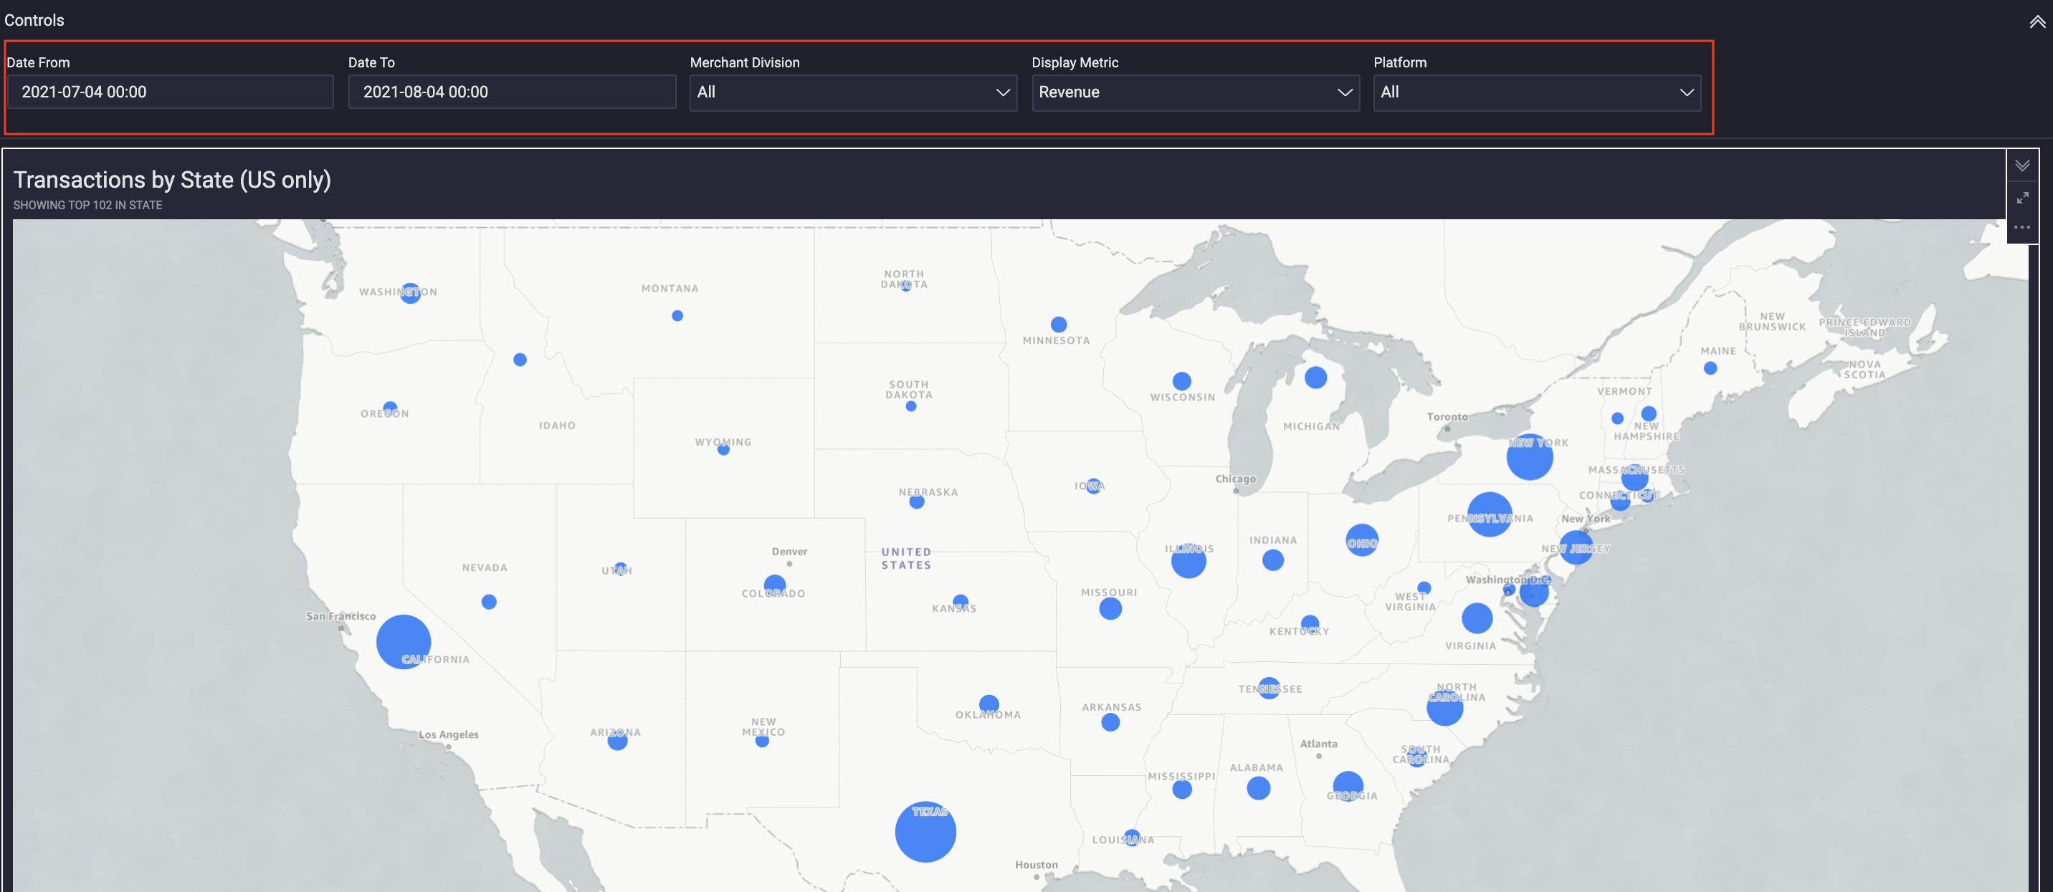
Task: Select the Mississippi bubble on the map
Action: tap(1182, 790)
